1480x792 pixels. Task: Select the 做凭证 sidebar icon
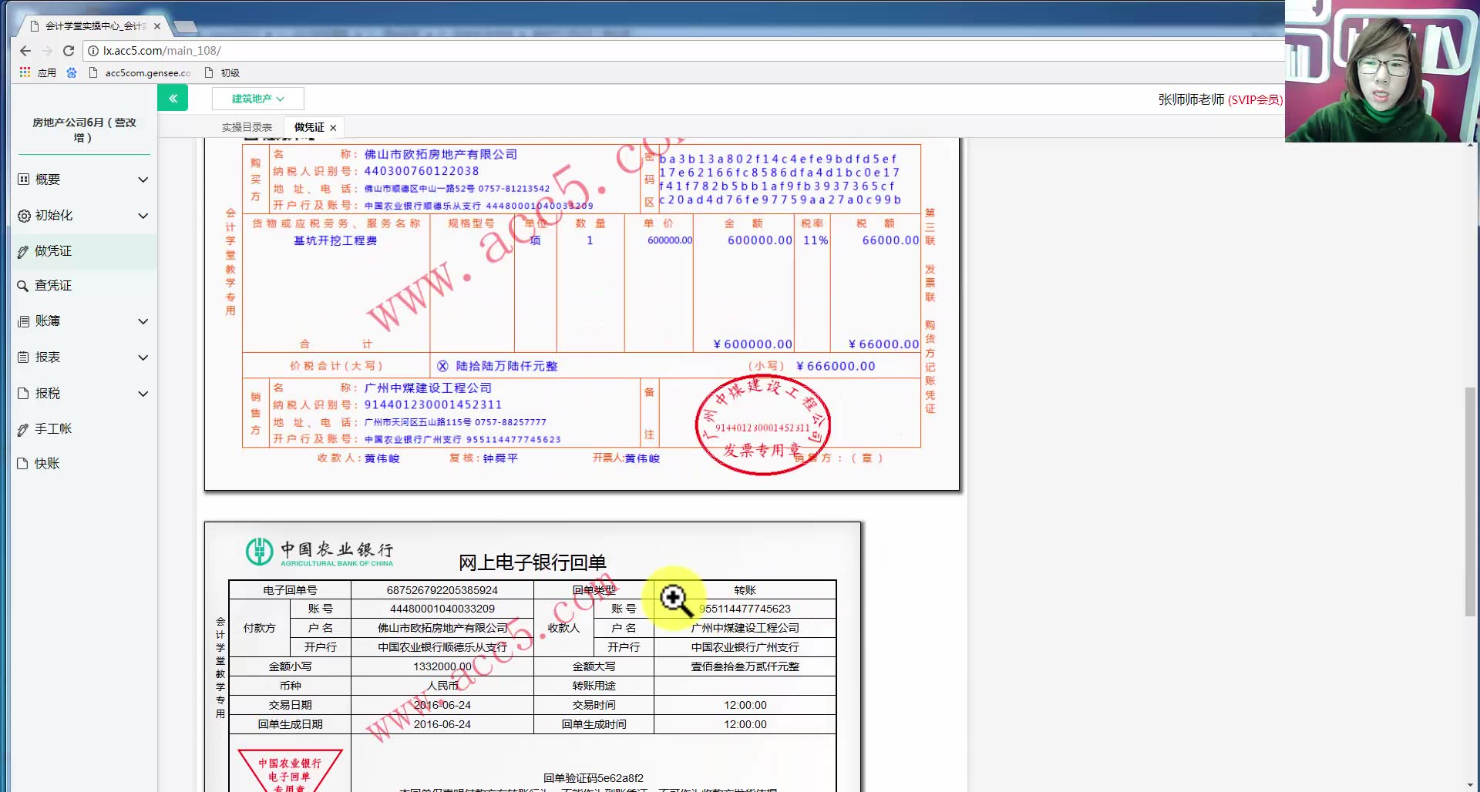pyautogui.click(x=23, y=250)
